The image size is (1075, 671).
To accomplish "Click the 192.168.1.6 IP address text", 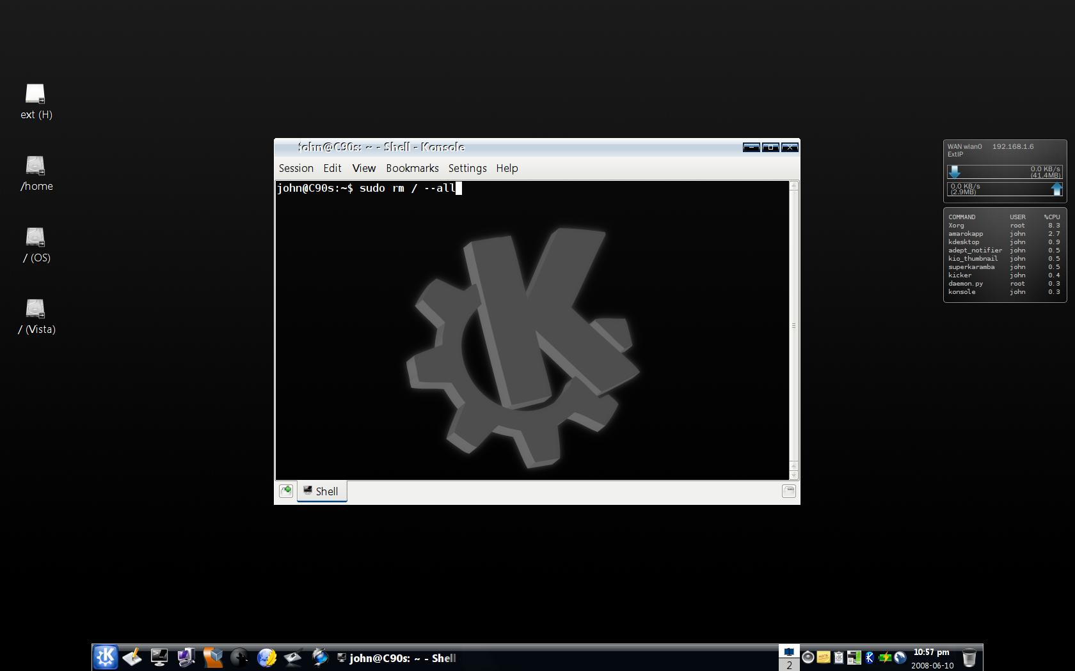I will 1013,146.
